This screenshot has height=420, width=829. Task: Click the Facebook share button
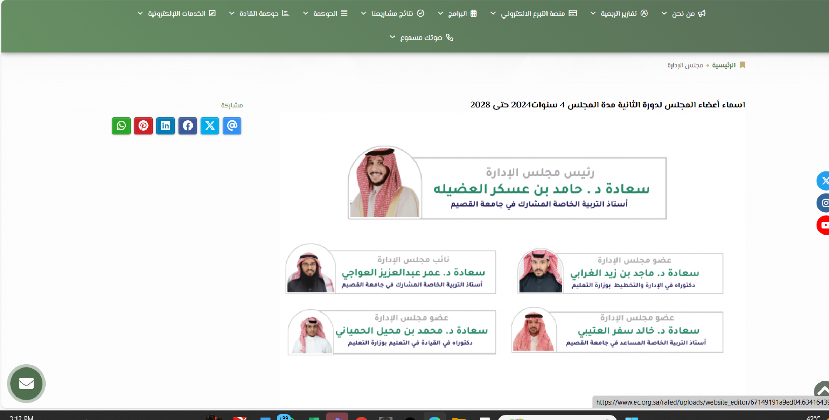[188, 126]
